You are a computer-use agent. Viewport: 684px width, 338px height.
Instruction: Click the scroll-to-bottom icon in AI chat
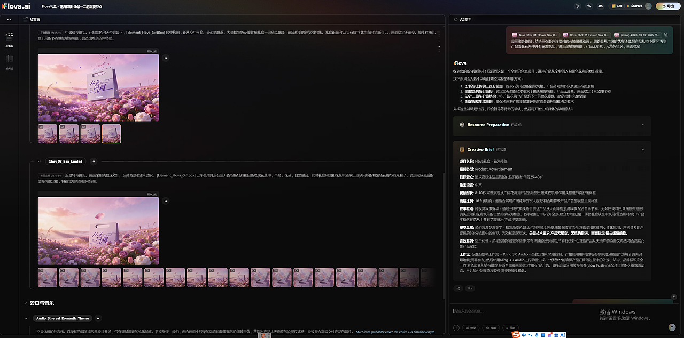674,296
